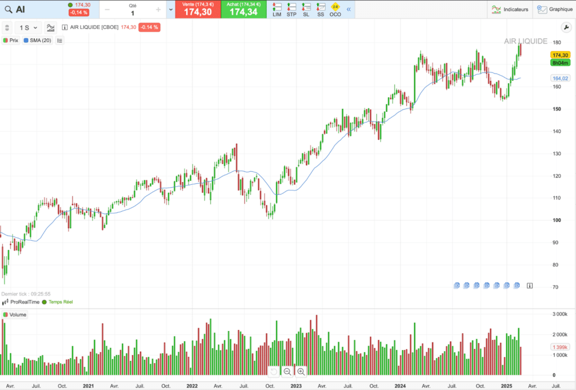Reset chart zoom with undo arrow
Viewport: 576px width, 390px height.
click(x=274, y=371)
